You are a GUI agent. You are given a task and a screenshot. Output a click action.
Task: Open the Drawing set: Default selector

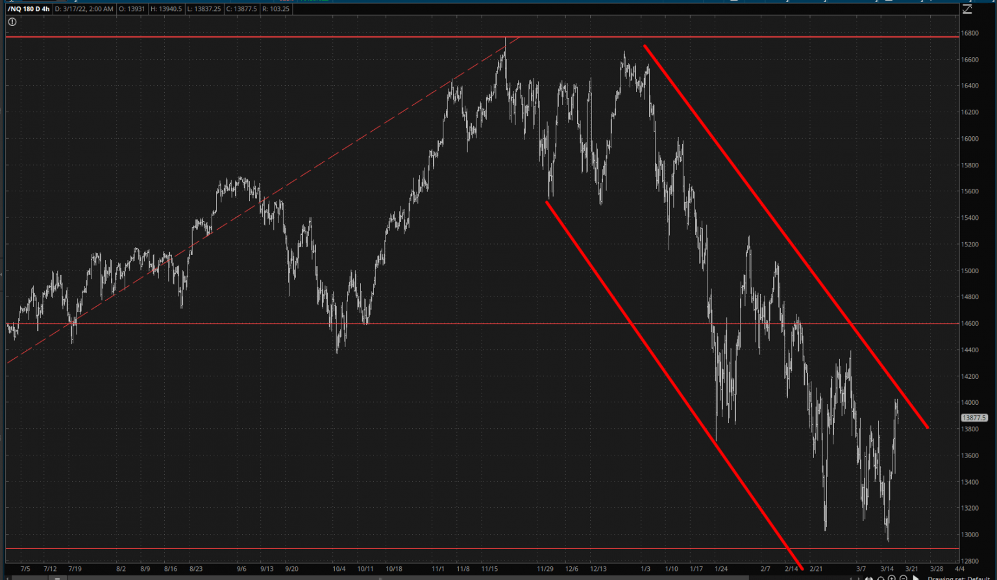coord(959,578)
